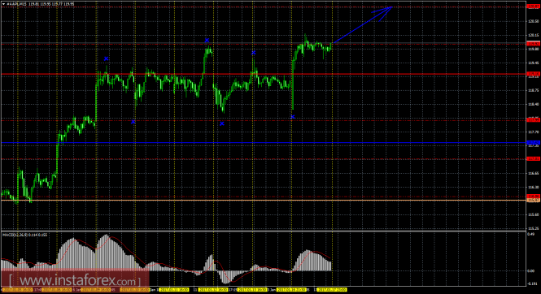Screen dimensions: 541x294
Task: Open the www.instaforex.com watermark link
Action: [x=75, y=280]
